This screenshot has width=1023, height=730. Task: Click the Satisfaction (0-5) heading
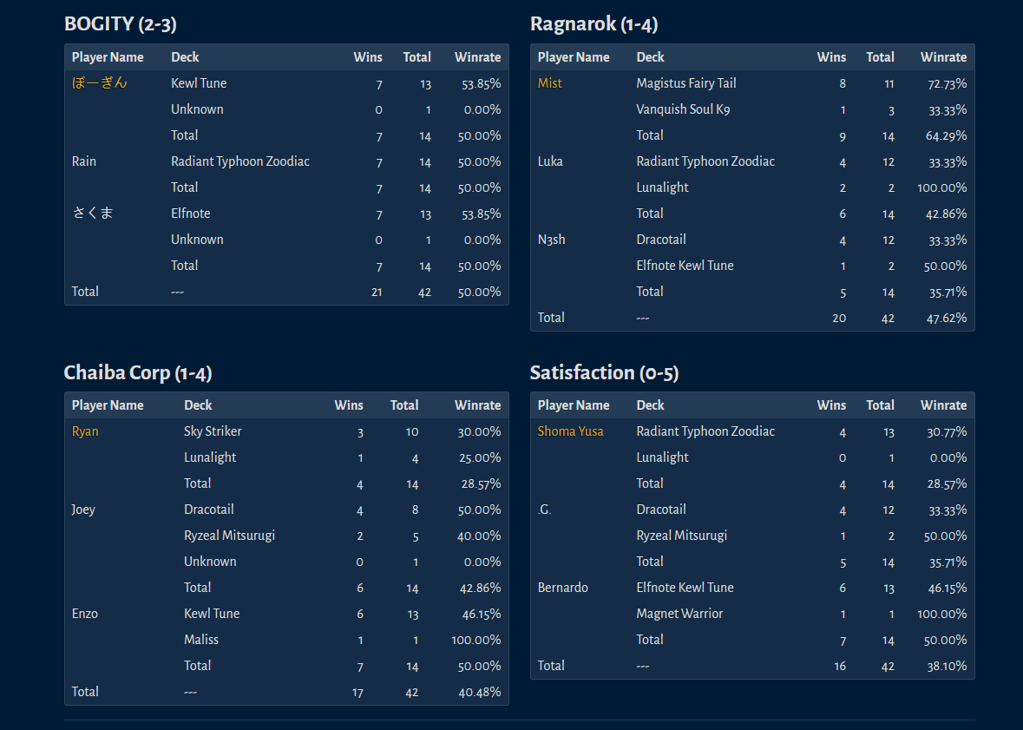pos(604,373)
